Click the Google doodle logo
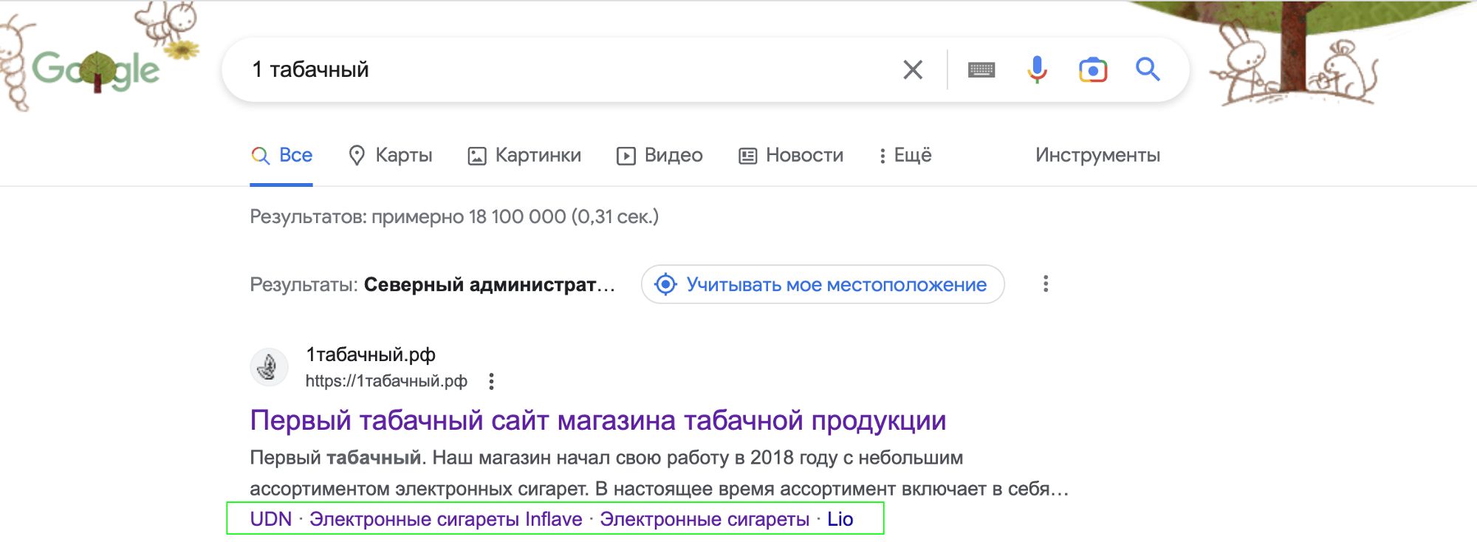 coord(96,70)
